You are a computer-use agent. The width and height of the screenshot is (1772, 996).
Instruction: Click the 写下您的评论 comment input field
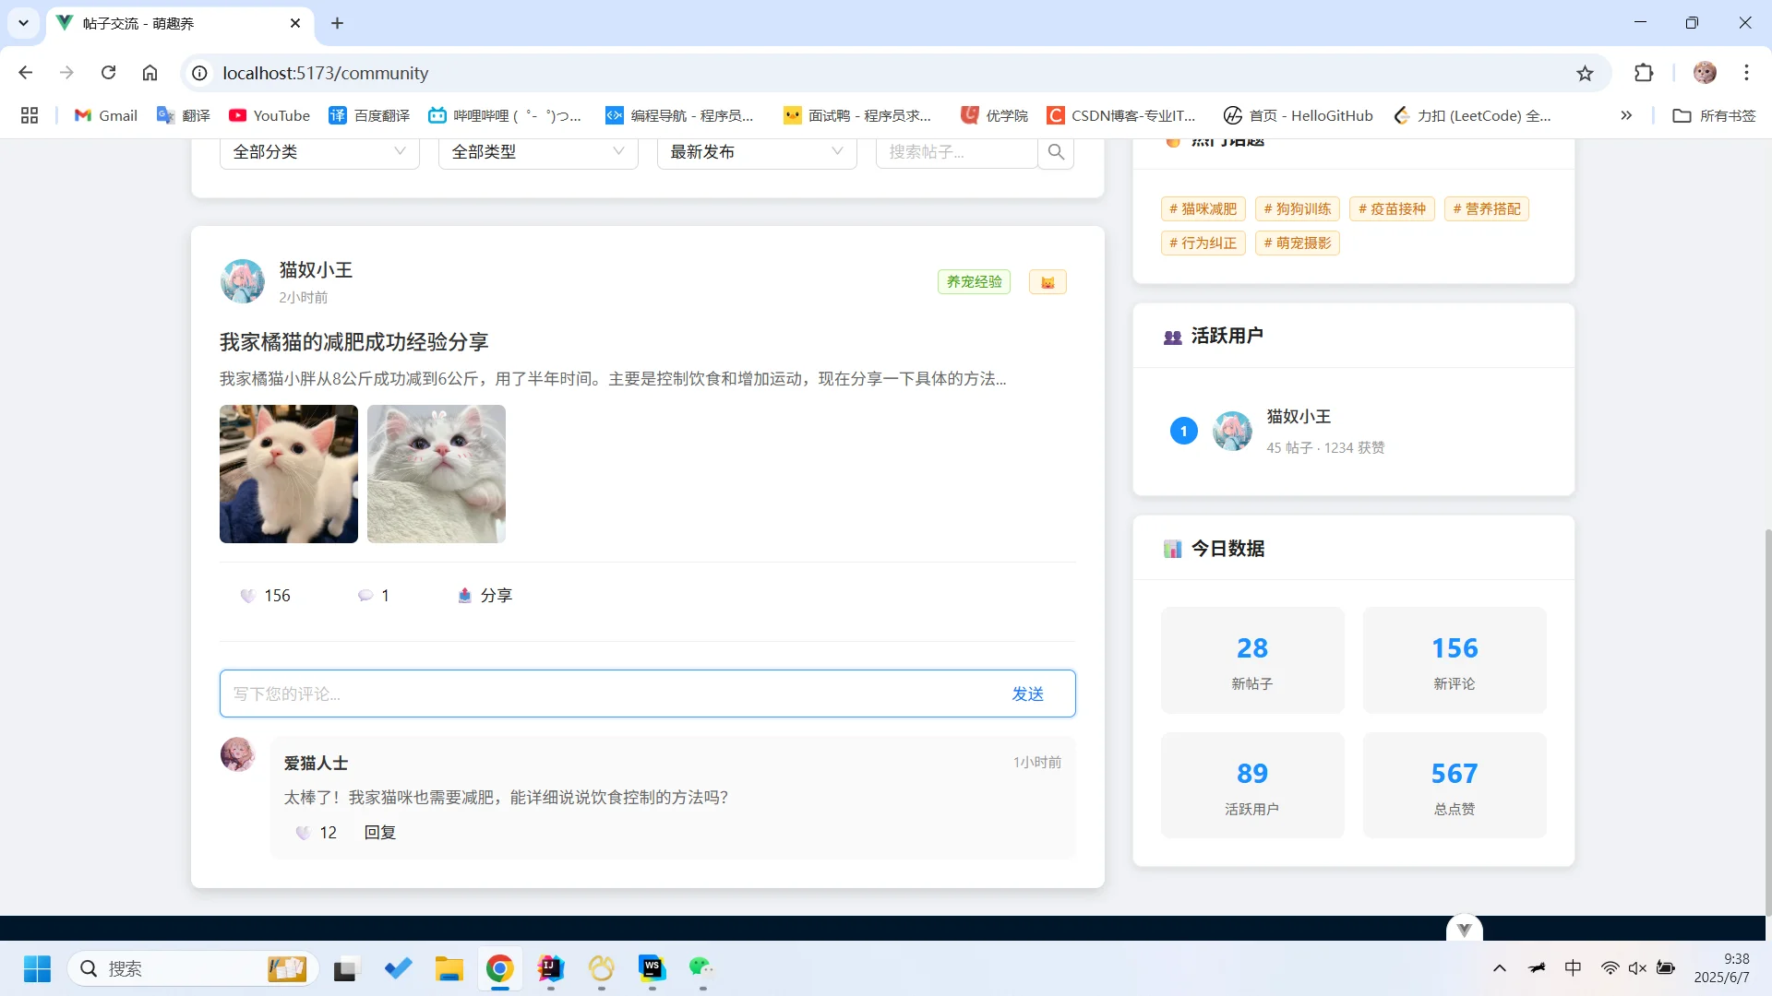pyautogui.click(x=600, y=694)
